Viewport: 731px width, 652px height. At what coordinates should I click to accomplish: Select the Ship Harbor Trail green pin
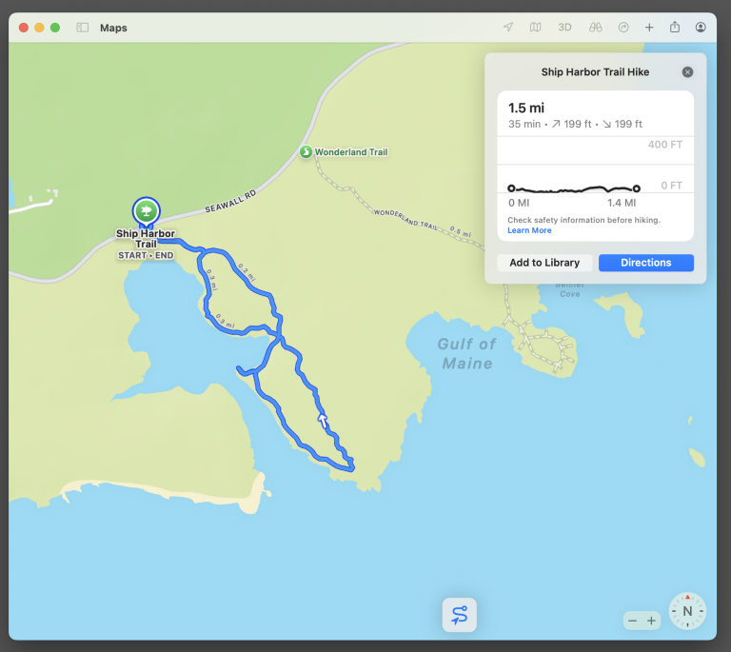146,211
